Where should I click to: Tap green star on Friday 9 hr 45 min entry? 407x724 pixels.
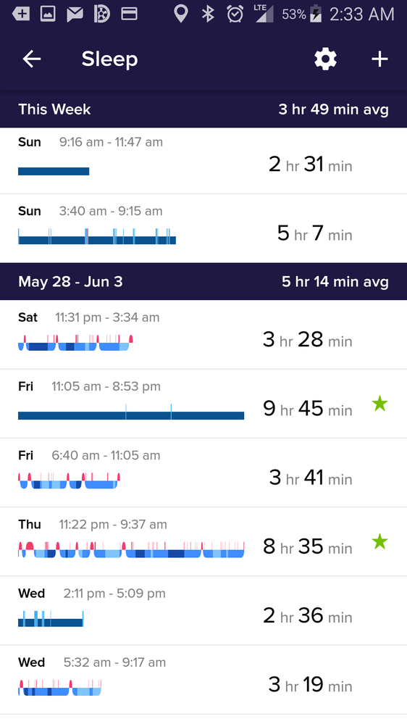[x=379, y=404]
